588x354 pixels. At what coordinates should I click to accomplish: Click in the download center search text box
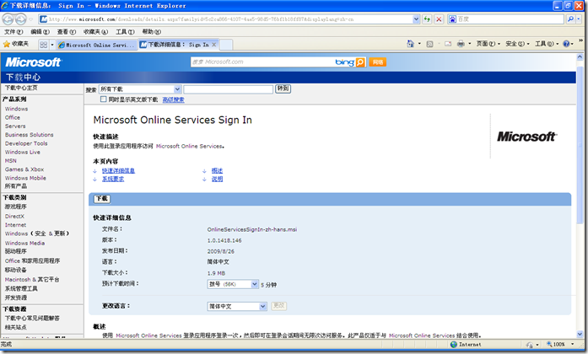coord(228,89)
